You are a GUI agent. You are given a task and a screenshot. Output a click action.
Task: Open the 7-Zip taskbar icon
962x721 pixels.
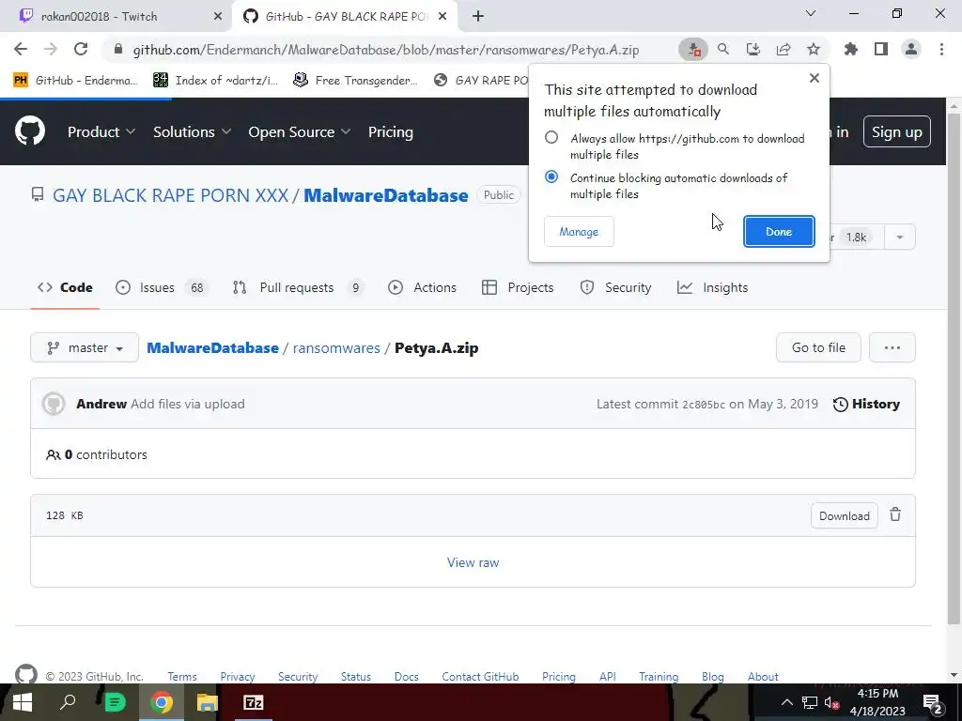pyautogui.click(x=253, y=702)
